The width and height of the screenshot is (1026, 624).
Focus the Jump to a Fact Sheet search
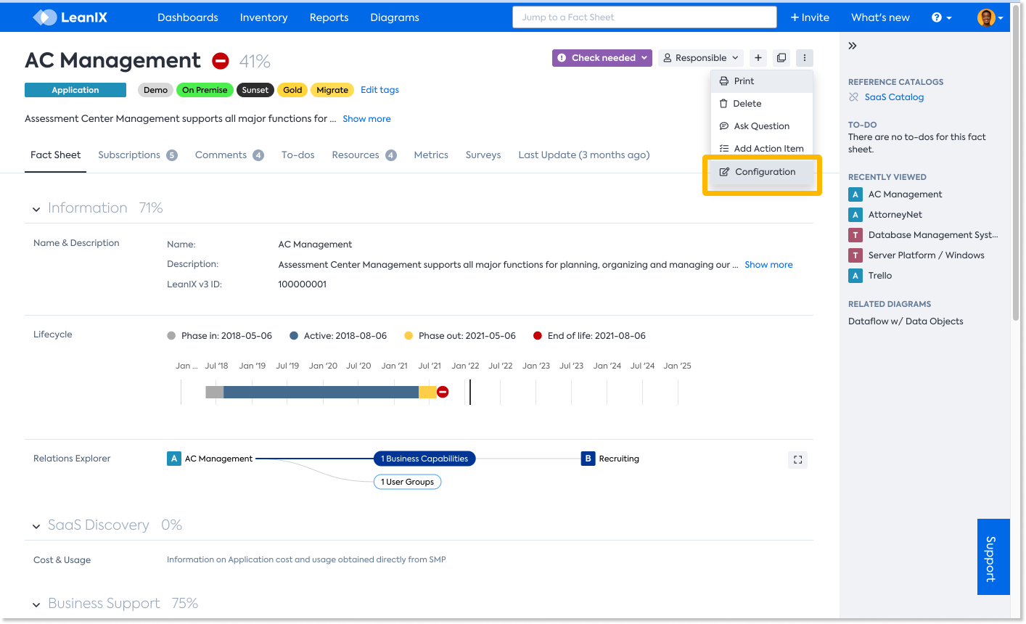tap(644, 17)
